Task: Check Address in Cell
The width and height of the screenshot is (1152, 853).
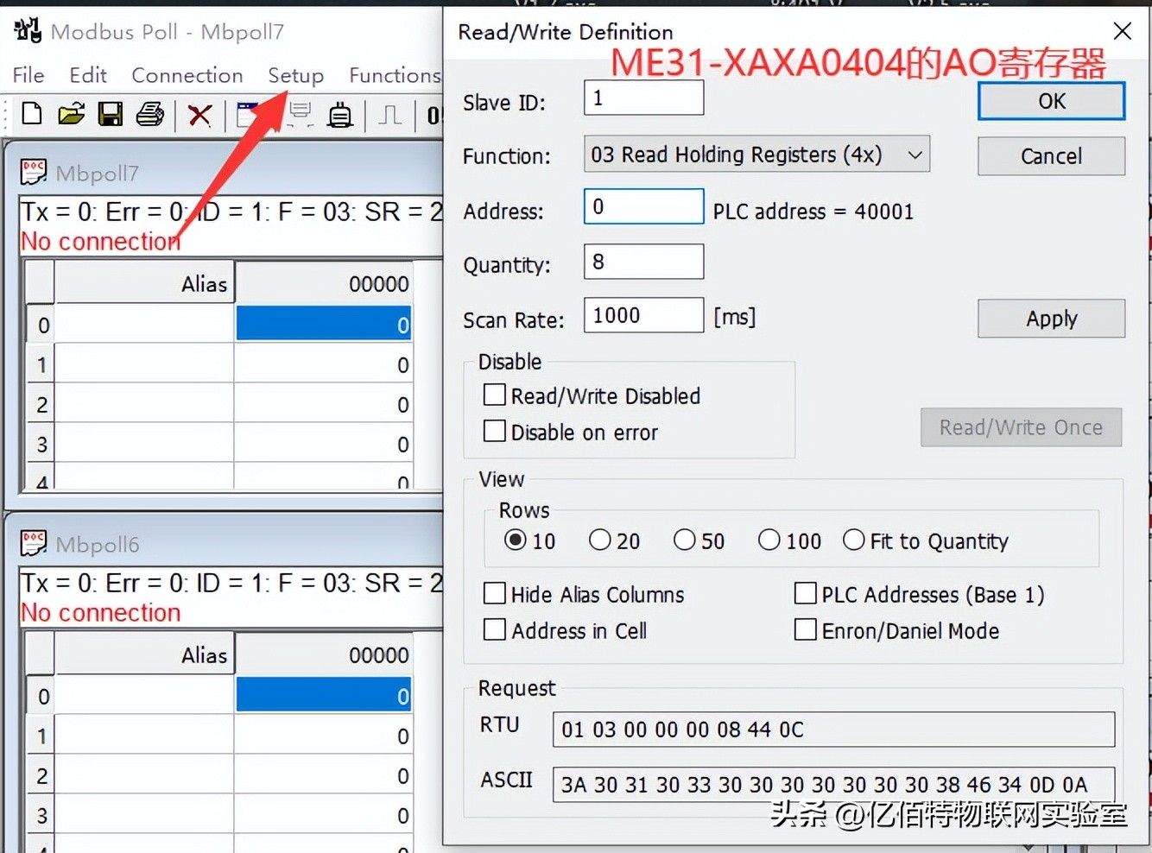Action: pyautogui.click(x=495, y=629)
